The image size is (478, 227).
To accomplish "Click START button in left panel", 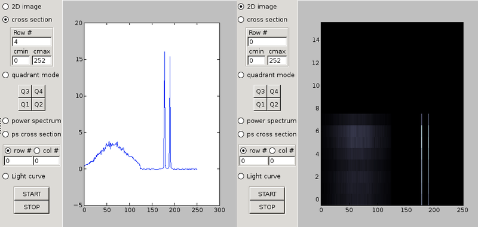I will (32, 194).
